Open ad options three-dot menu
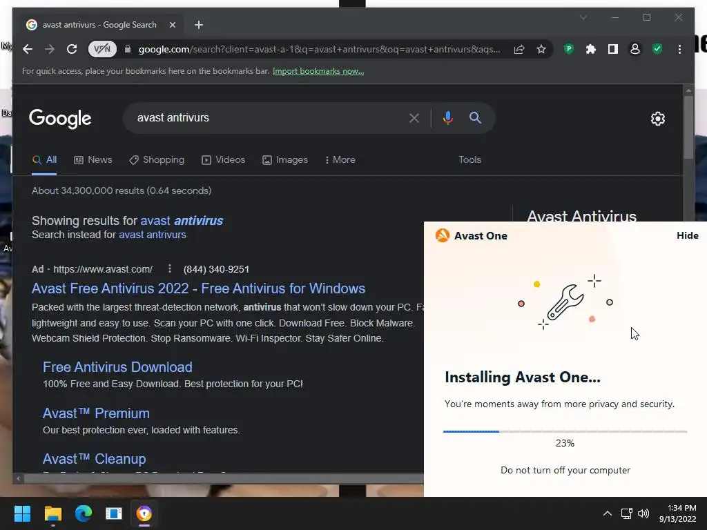 [170, 268]
